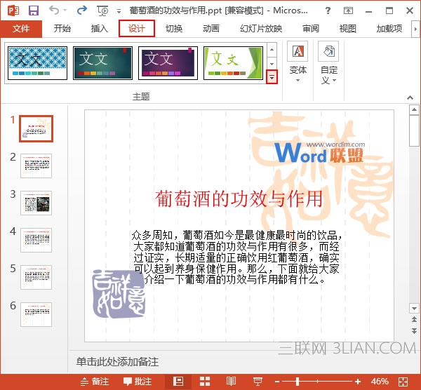Click the red title 葡萄酒的功效与作用 on the slide

pyautogui.click(x=239, y=199)
